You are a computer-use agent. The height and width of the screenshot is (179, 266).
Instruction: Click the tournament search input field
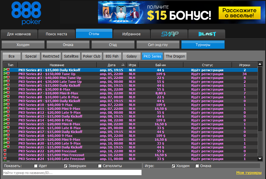click(x=72, y=173)
